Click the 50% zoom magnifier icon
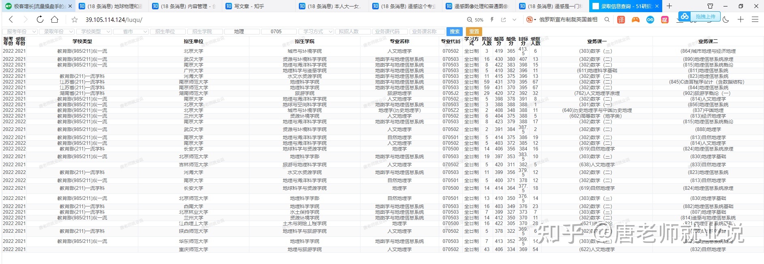764x264 pixels. coord(470,19)
